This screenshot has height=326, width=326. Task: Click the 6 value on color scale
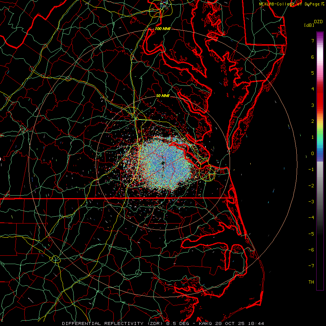pyautogui.click(x=313, y=57)
